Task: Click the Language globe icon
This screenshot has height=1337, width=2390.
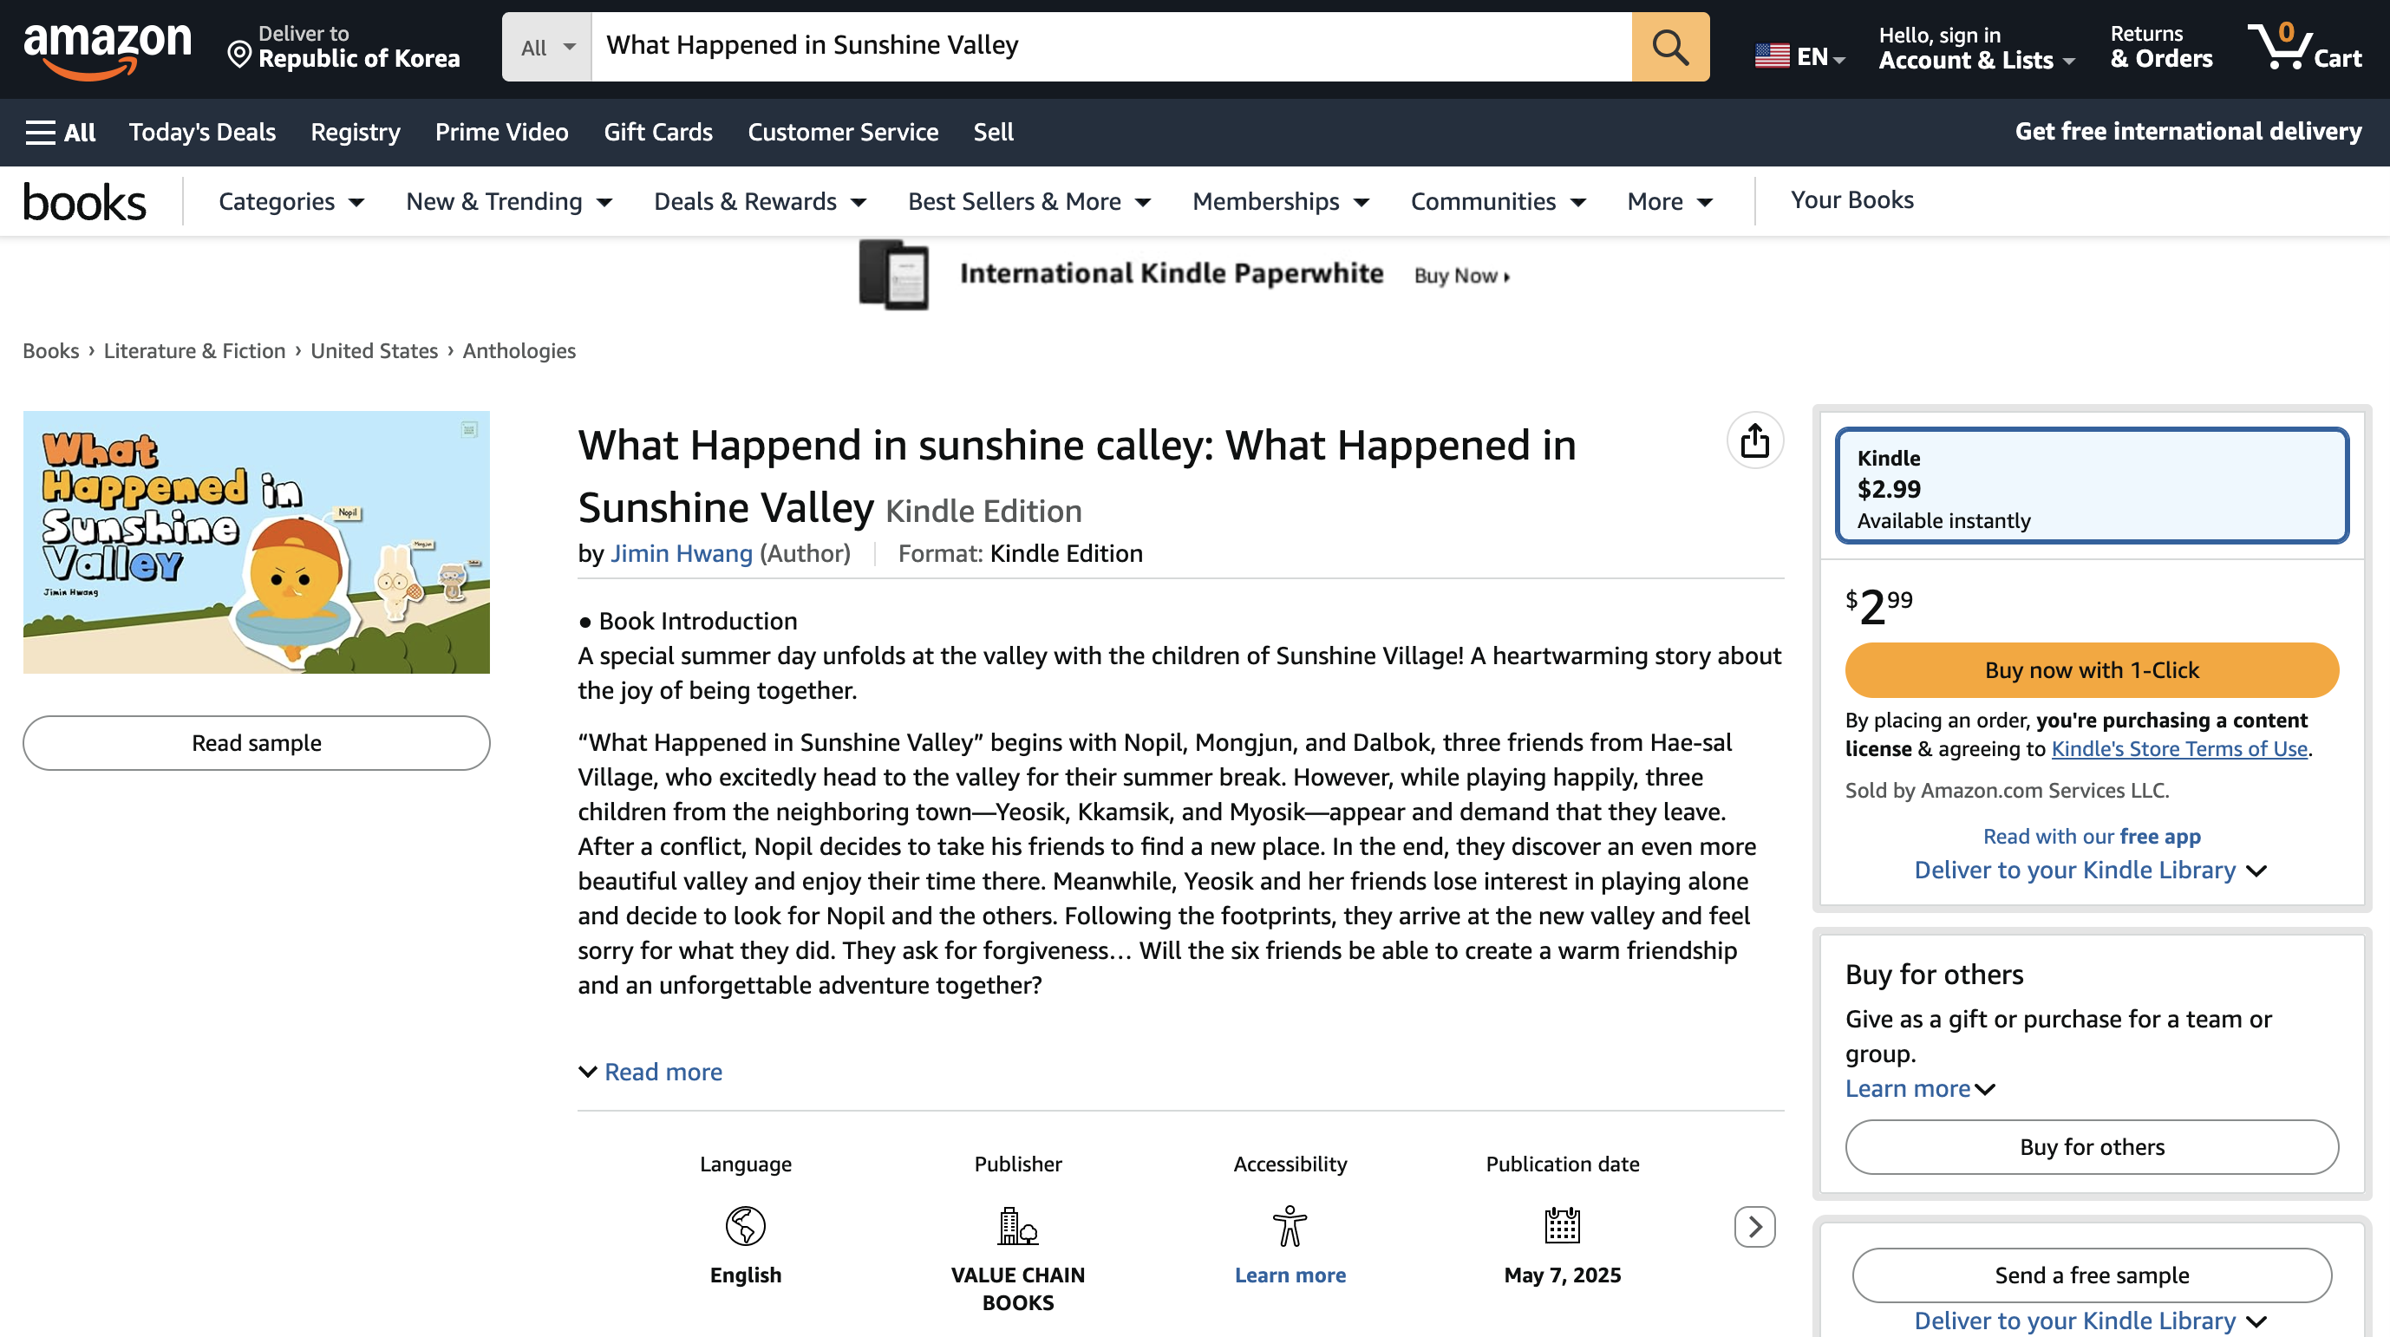Action: (745, 1226)
